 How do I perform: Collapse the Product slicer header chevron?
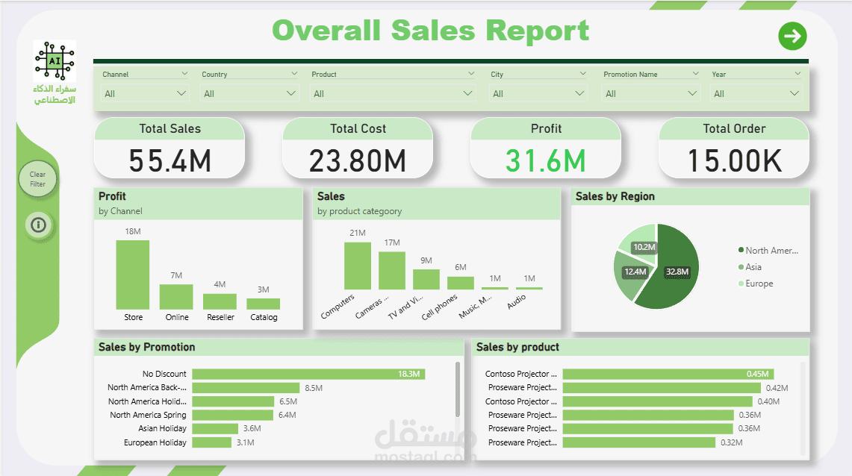click(x=470, y=73)
